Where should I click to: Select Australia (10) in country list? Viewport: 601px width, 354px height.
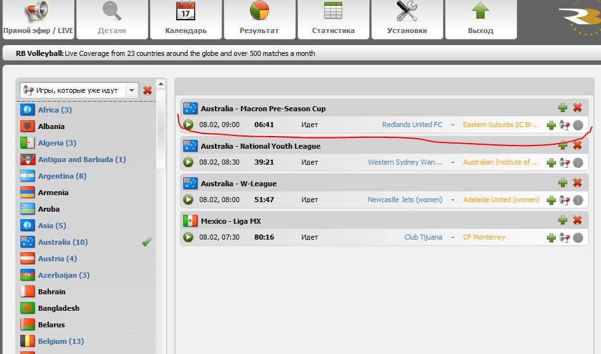pos(63,242)
